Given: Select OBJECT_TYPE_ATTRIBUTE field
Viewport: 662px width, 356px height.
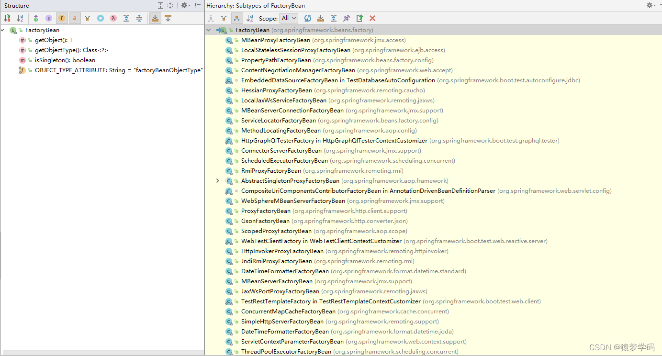Looking at the screenshot, I should click(x=119, y=70).
